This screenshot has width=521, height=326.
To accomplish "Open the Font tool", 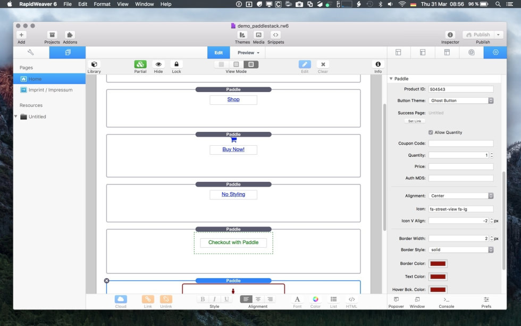I will coord(297,299).
